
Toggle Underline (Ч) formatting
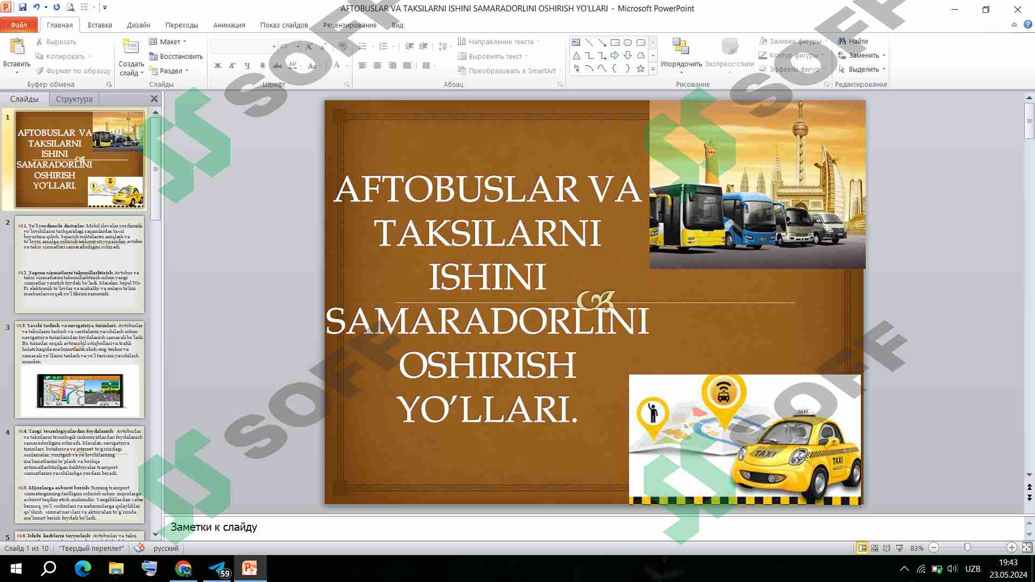247,65
